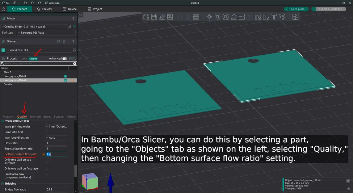Switch process scope to Objects
The height and width of the screenshot is (193, 353).
click(33, 59)
